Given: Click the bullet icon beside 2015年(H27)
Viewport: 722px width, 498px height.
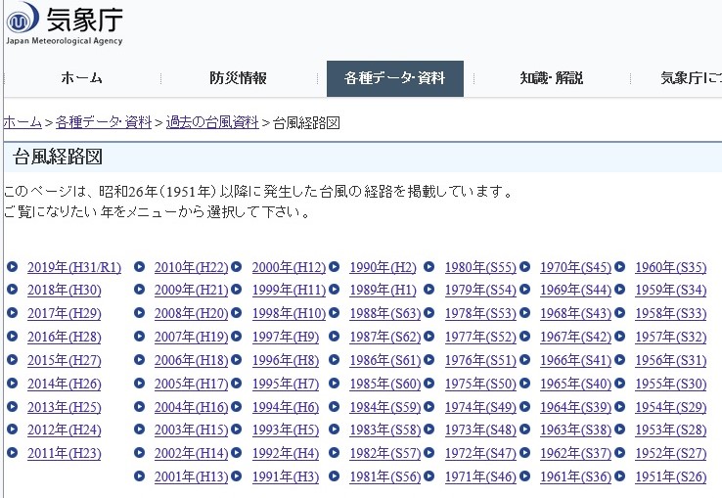Looking at the screenshot, I should click(x=13, y=360).
